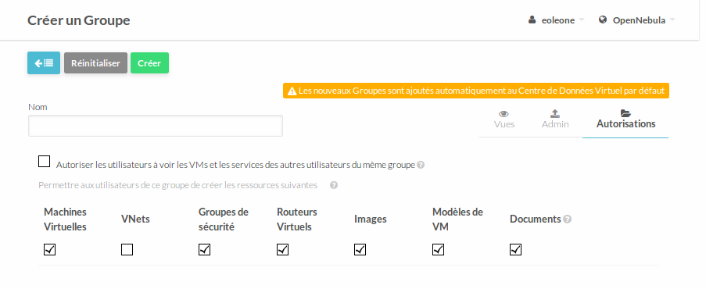Click the 'Nom' field label

38,107
